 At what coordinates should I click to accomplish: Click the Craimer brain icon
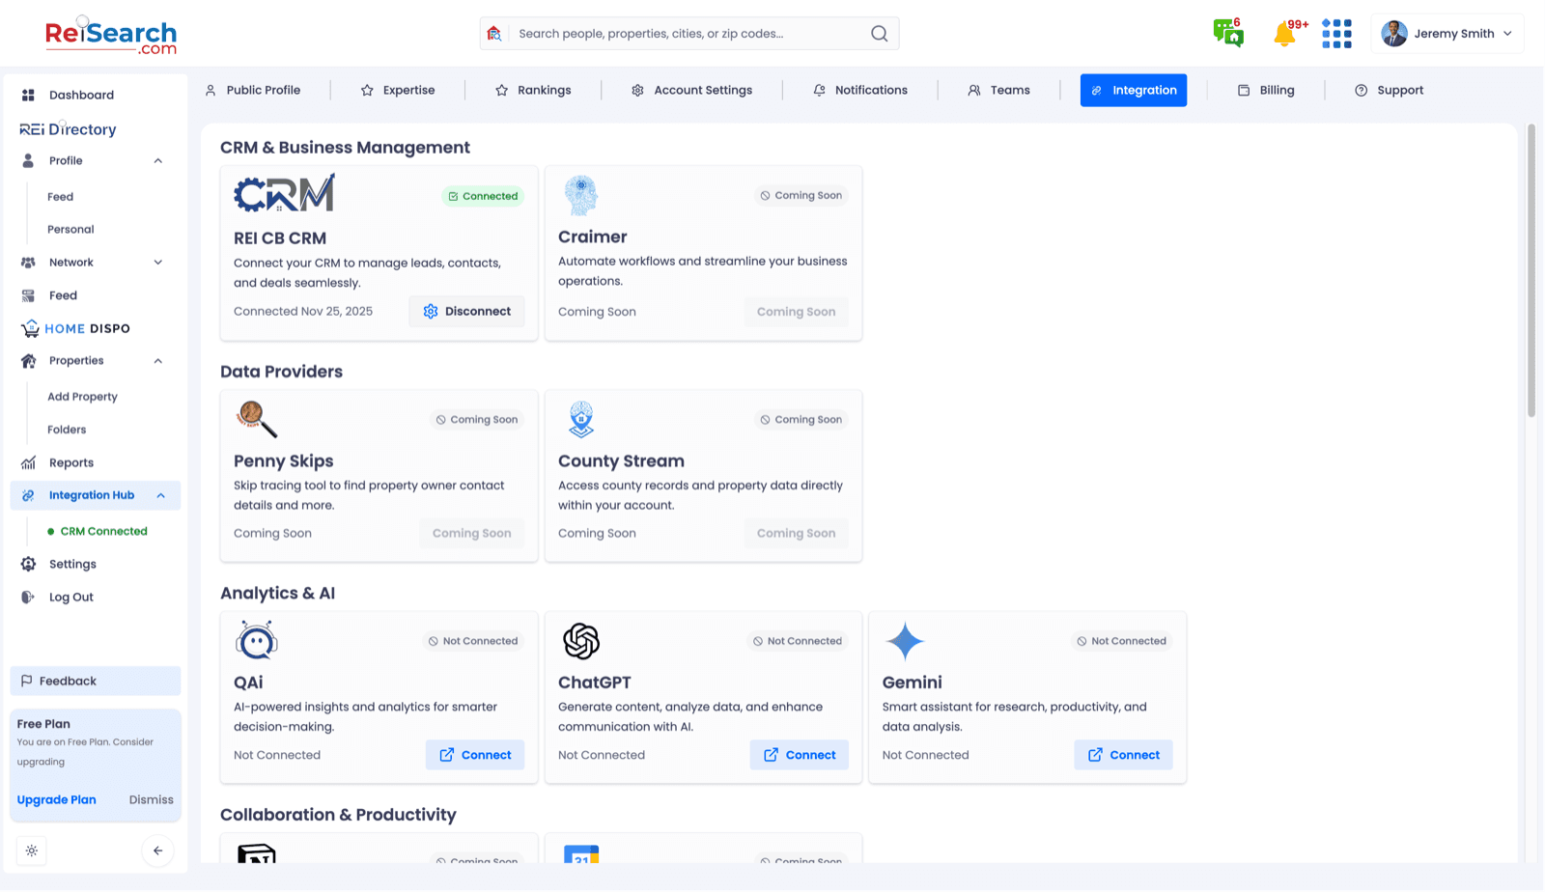(x=580, y=195)
